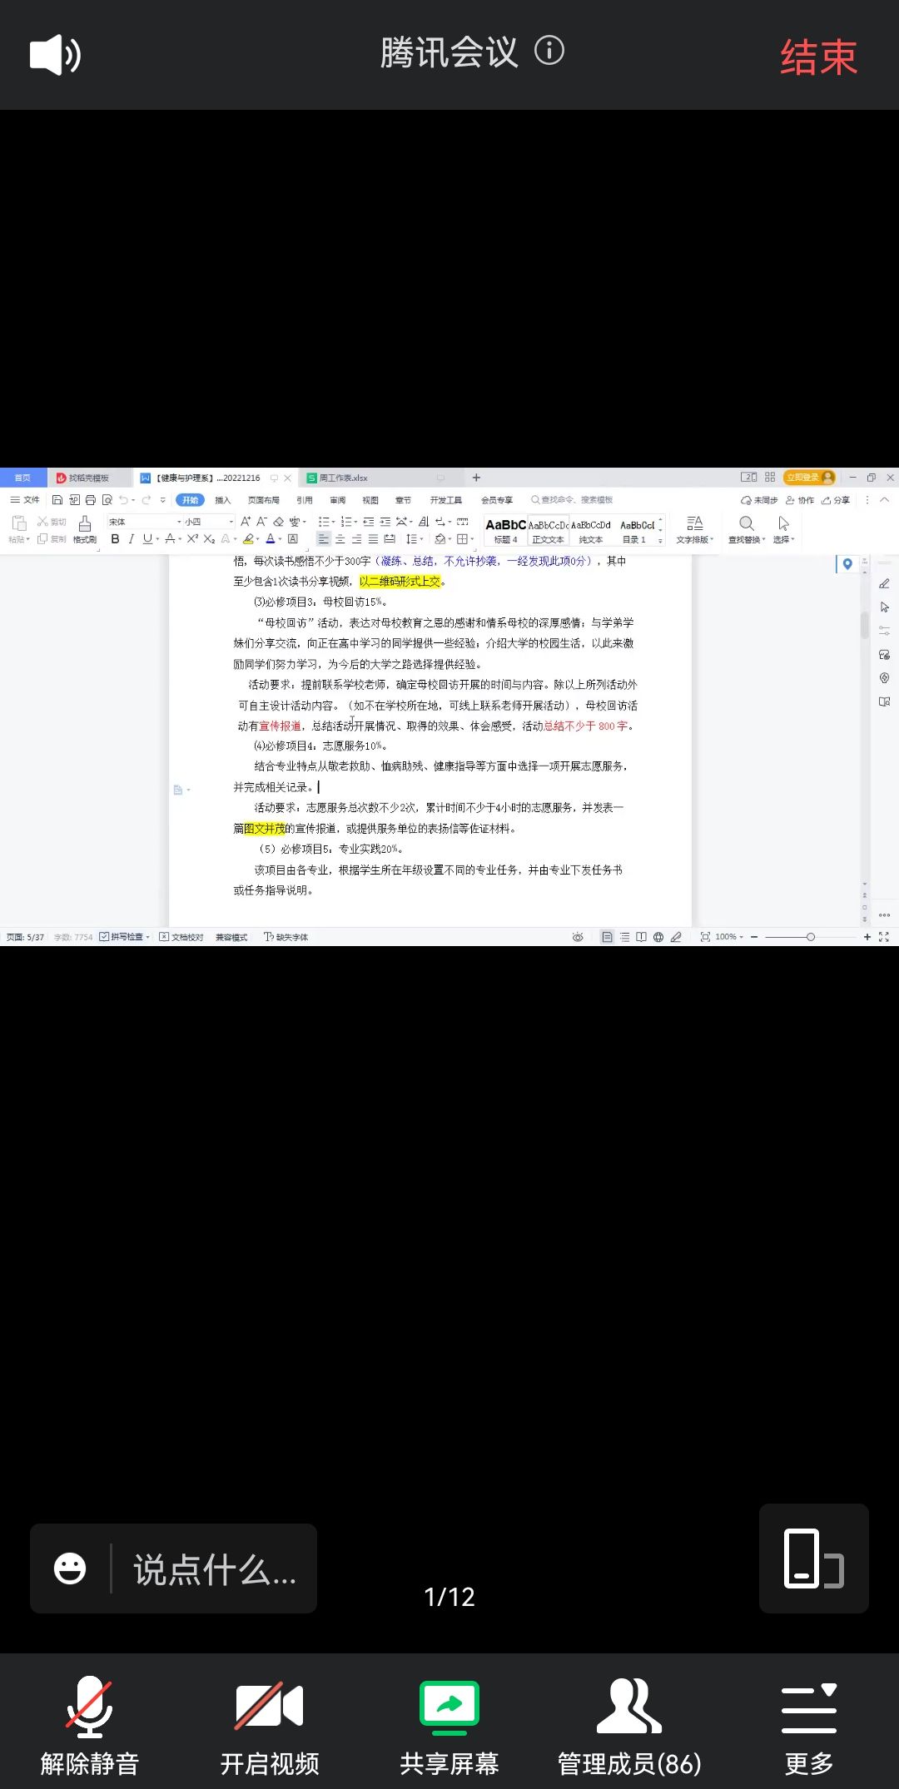The width and height of the screenshot is (899, 1789).
Task: Click the zoom slider handle in status bar
Action: [810, 937]
